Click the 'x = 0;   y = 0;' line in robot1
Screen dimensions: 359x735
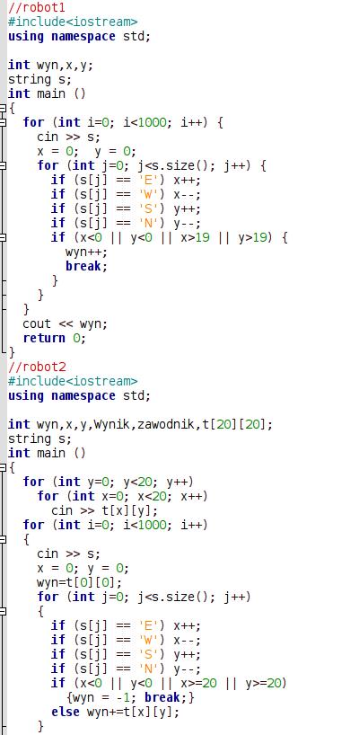(86, 152)
